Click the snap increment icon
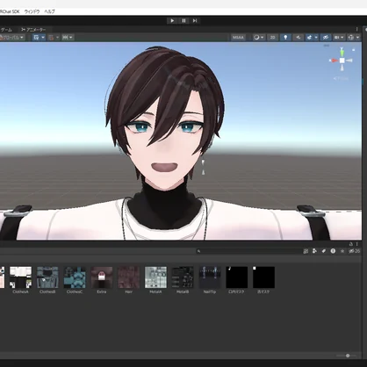Viewport: 367px width, 367px height. 51,37
